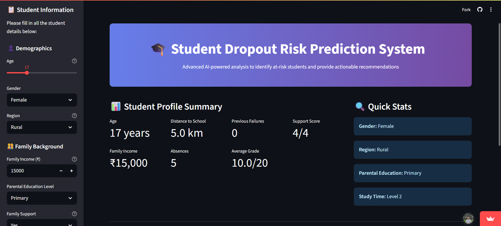This screenshot has height=226, width=501.
Task: Open the three-dot main menu
Action: [491, 10]
